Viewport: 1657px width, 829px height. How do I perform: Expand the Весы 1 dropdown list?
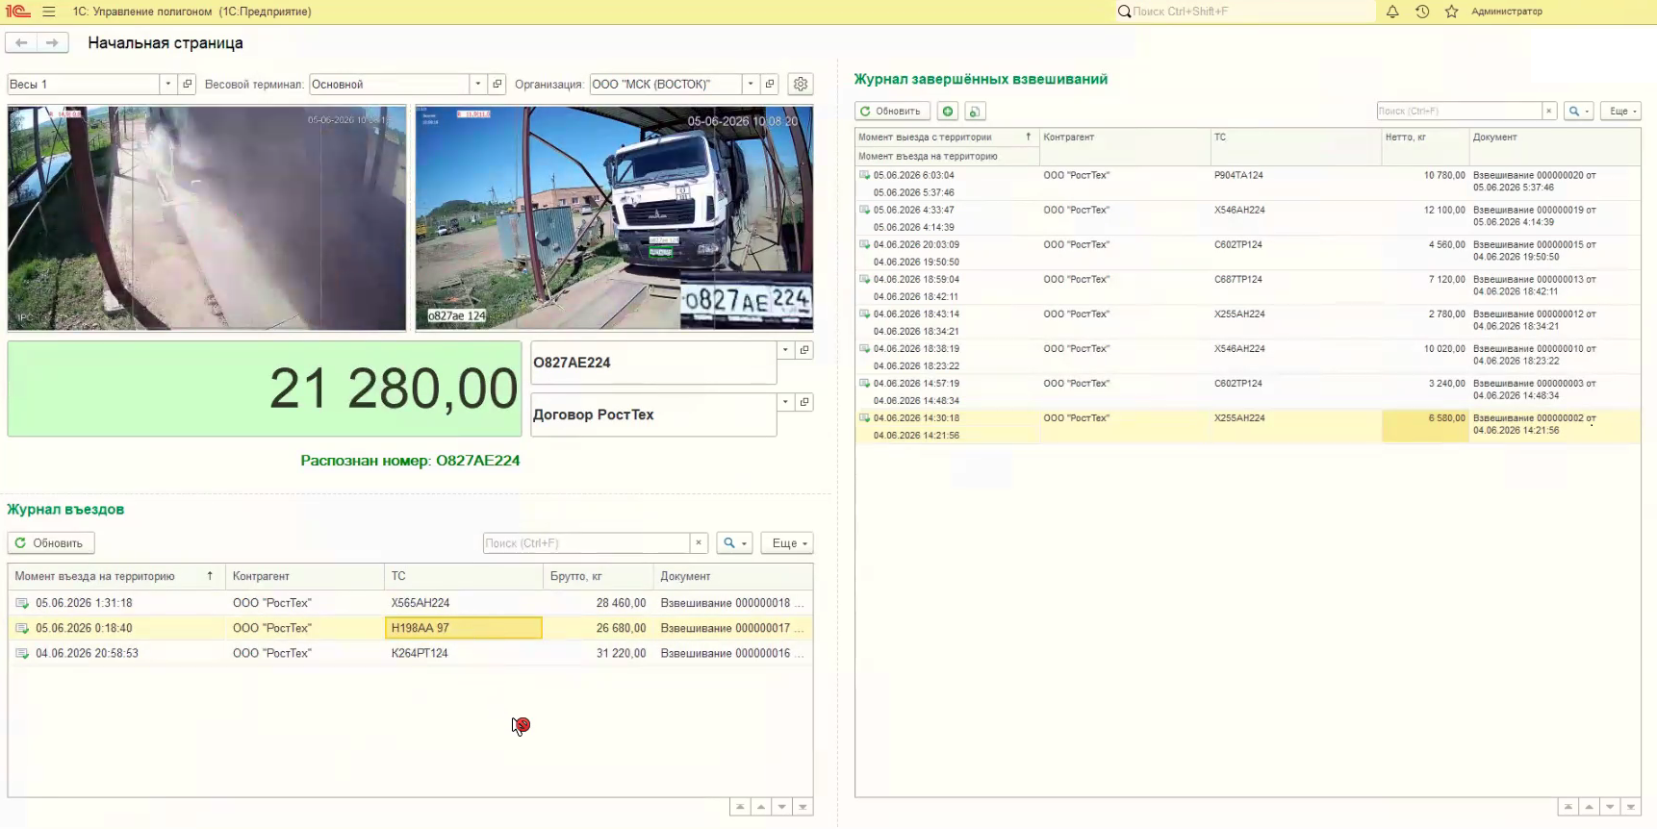click(168, 84)
